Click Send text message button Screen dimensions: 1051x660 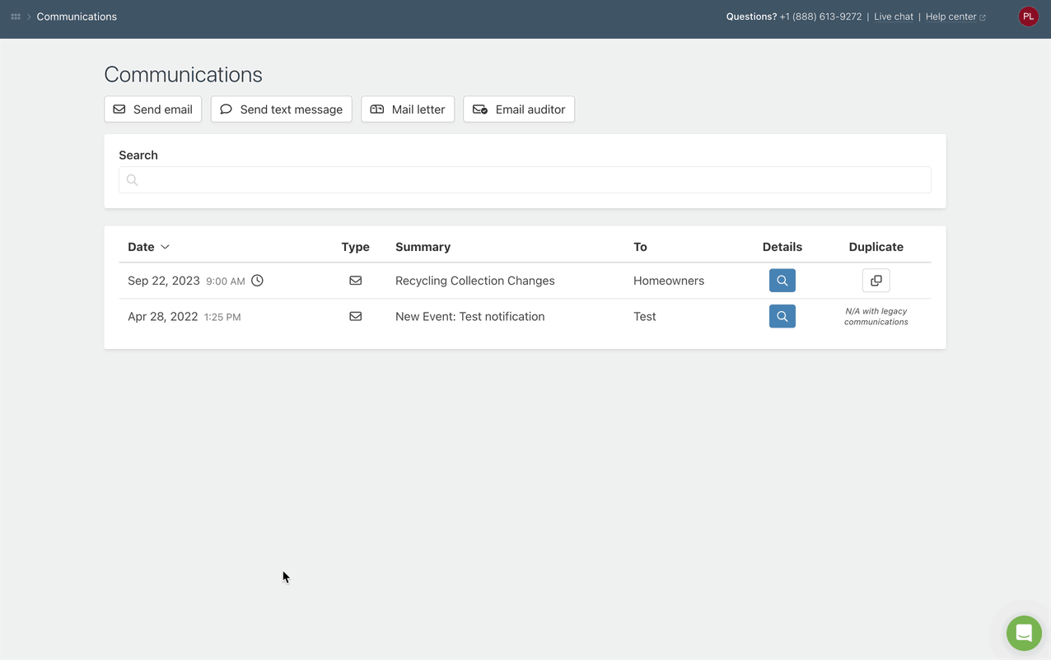pyautogui.click(x=281, y=109)
